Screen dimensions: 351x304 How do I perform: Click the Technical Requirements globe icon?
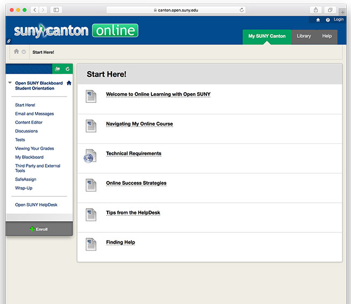click(90, 156)
